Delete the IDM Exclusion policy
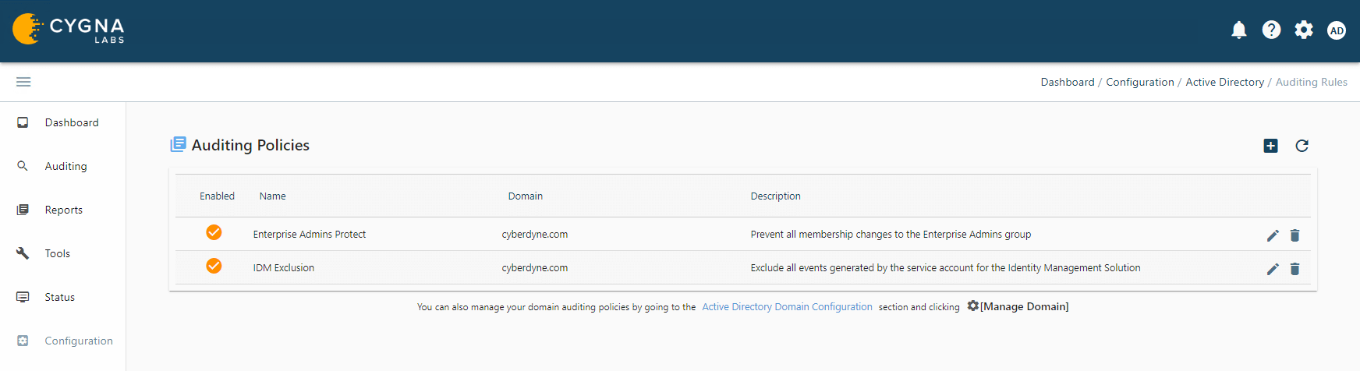 pyautogui.click(x=1294, y=269)
